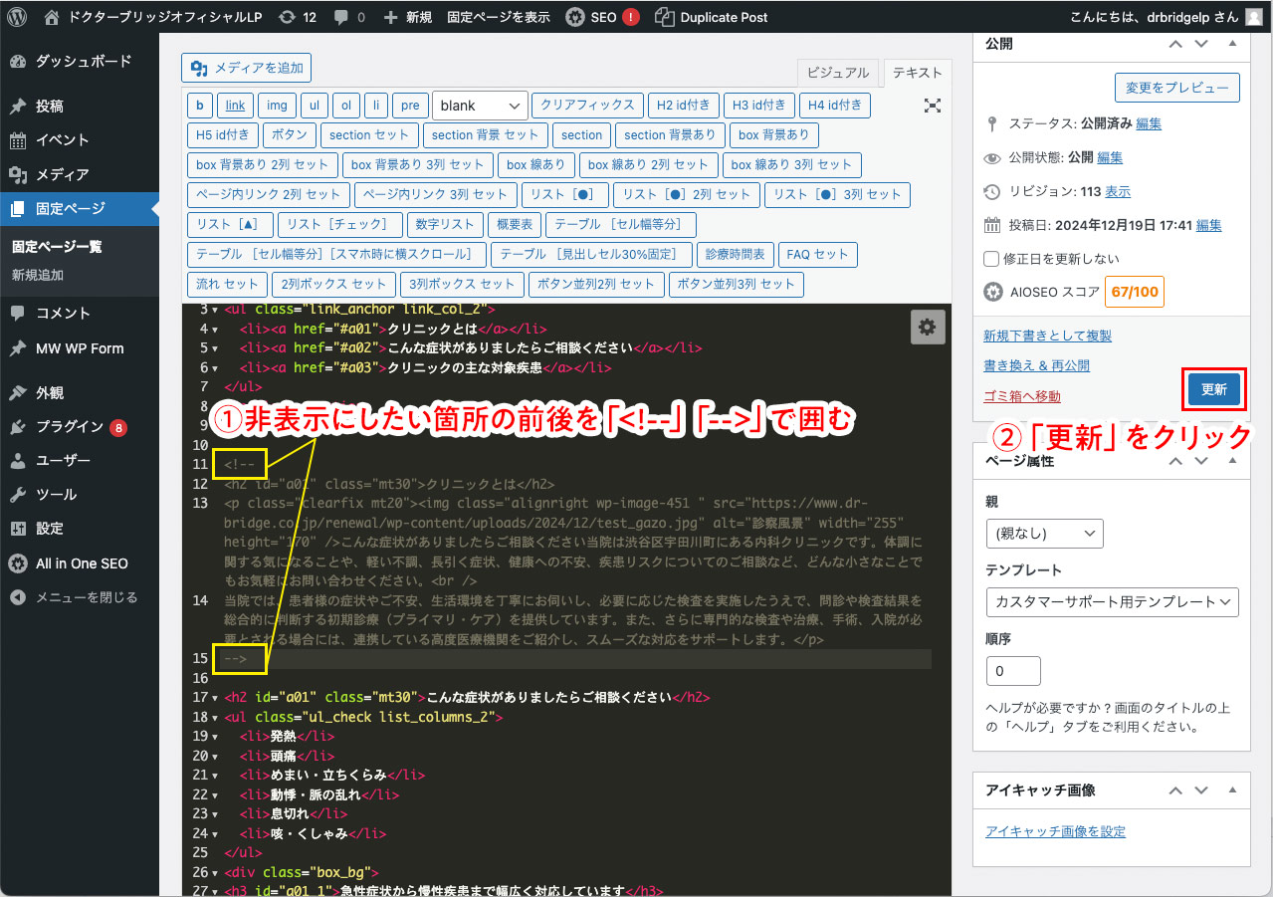Click the 流れ セット button
The image size is (1273, 897).
coord(227,285)
